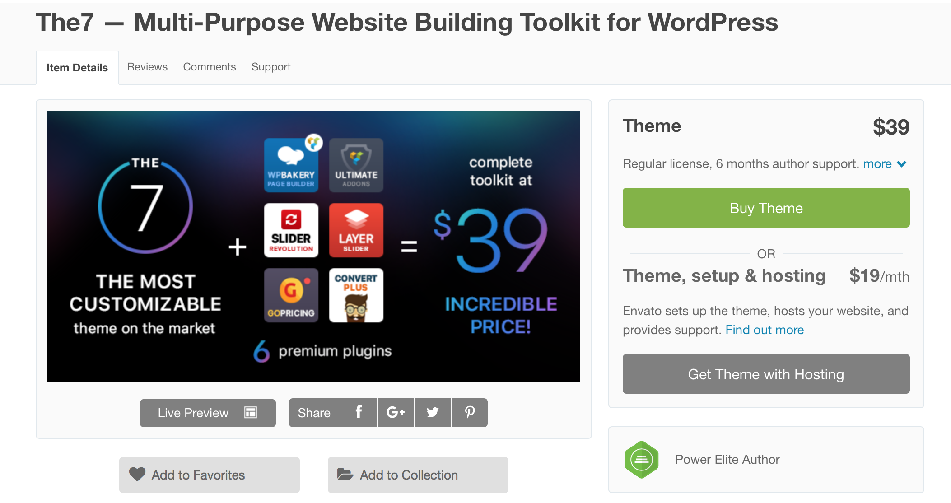This screenshot has height=503, width=951.
Task: Click the Live Preview layout icon
Action: click(x=251, y=412)
